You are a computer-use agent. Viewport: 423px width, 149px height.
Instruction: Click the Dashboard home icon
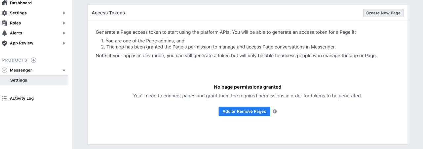coord(4,3)
